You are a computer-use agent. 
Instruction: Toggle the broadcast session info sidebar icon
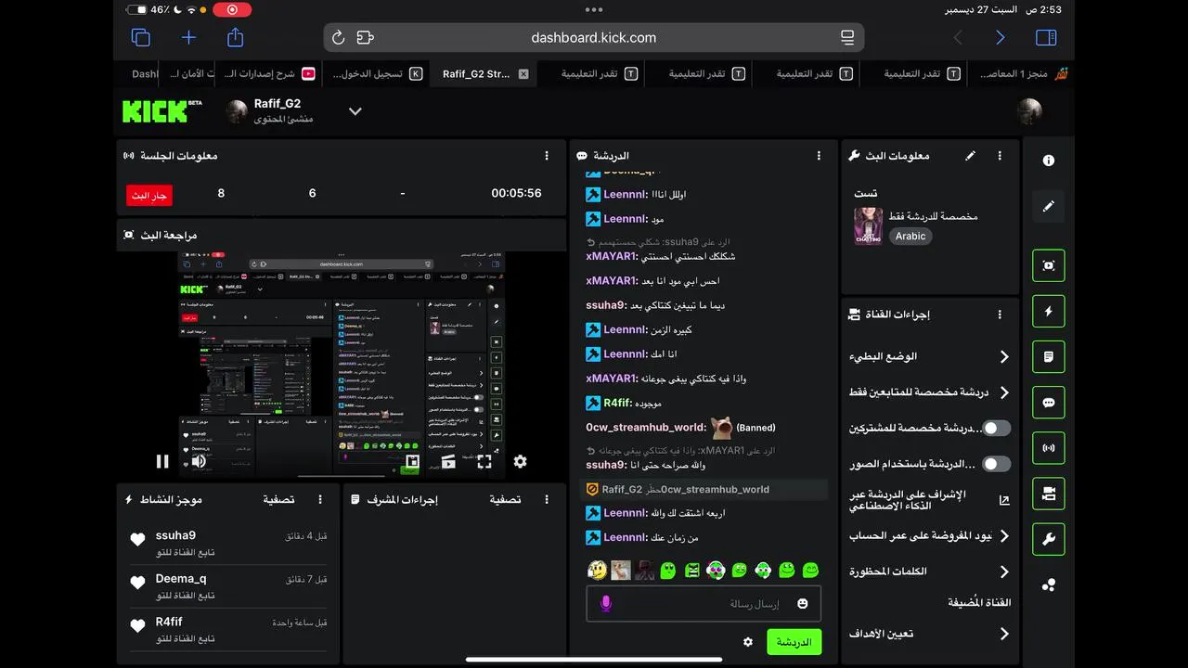click(x=1049, y=448)
